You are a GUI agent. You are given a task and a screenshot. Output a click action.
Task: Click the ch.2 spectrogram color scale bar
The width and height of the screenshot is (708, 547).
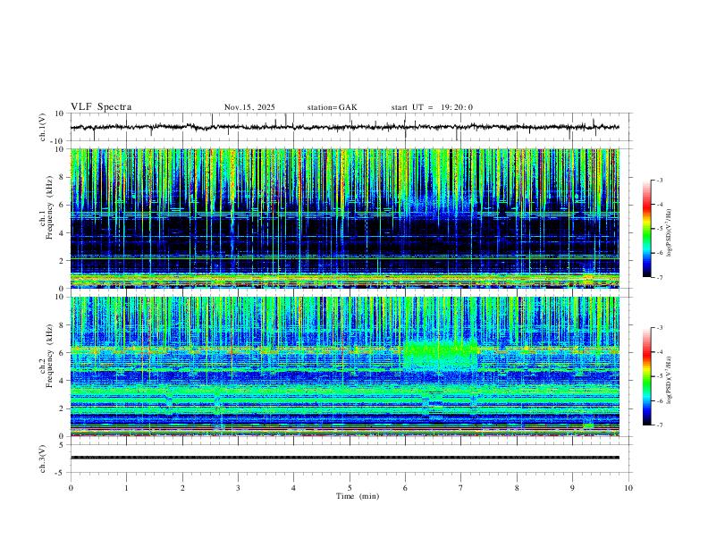coord(646,376)
